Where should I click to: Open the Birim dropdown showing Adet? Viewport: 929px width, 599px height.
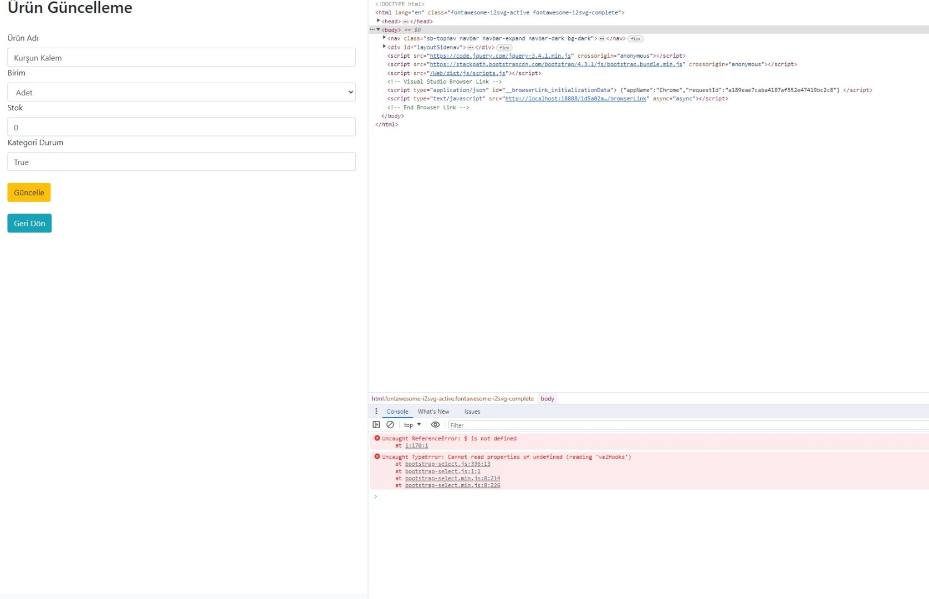pyautogui.click(x=181, y=92)
